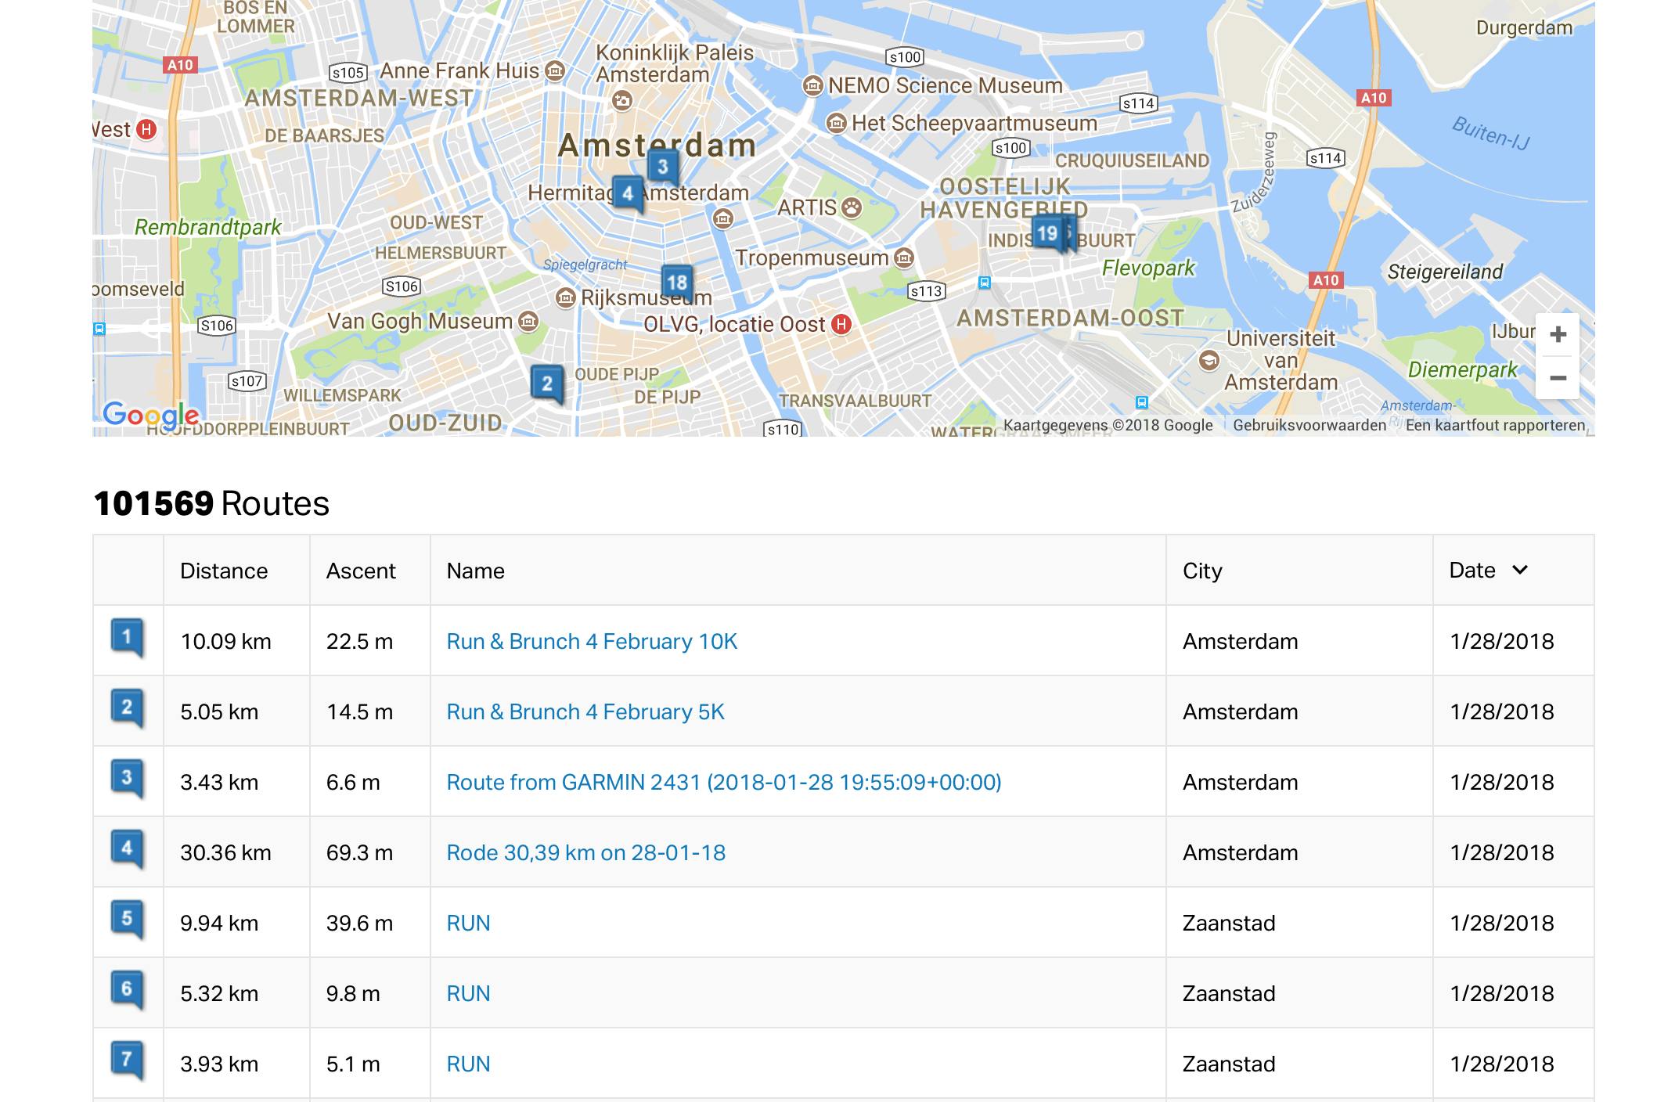Click map marker number 19
This screenshot has width=1675, height=1102.
coord(1046,232)
